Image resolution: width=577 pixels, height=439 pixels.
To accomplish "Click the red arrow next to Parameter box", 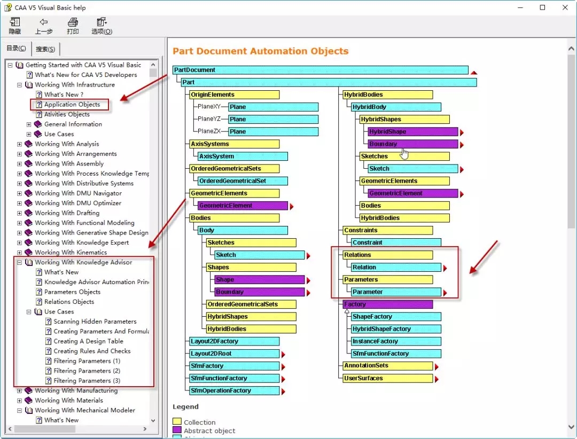I will pyautogui.click(x=445, y=293).
